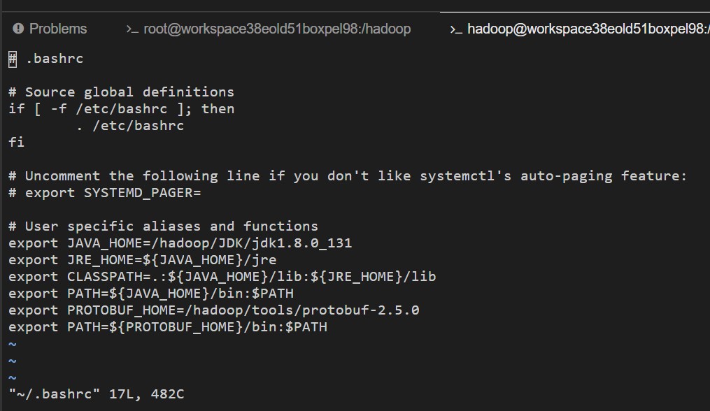This screenshot has width=710, height=411.
Task: Click the '. /etc/bashrc' line
Action: (130, 125)
